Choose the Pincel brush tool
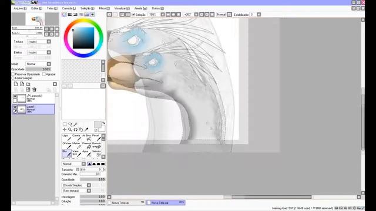Viewport: 376px width, 211px height. pyautogui.click(x=96, y=138)
